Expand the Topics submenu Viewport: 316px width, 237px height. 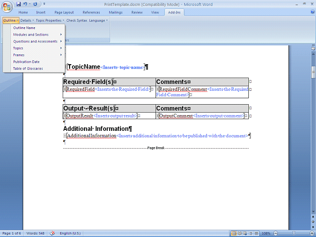point(38,48)
